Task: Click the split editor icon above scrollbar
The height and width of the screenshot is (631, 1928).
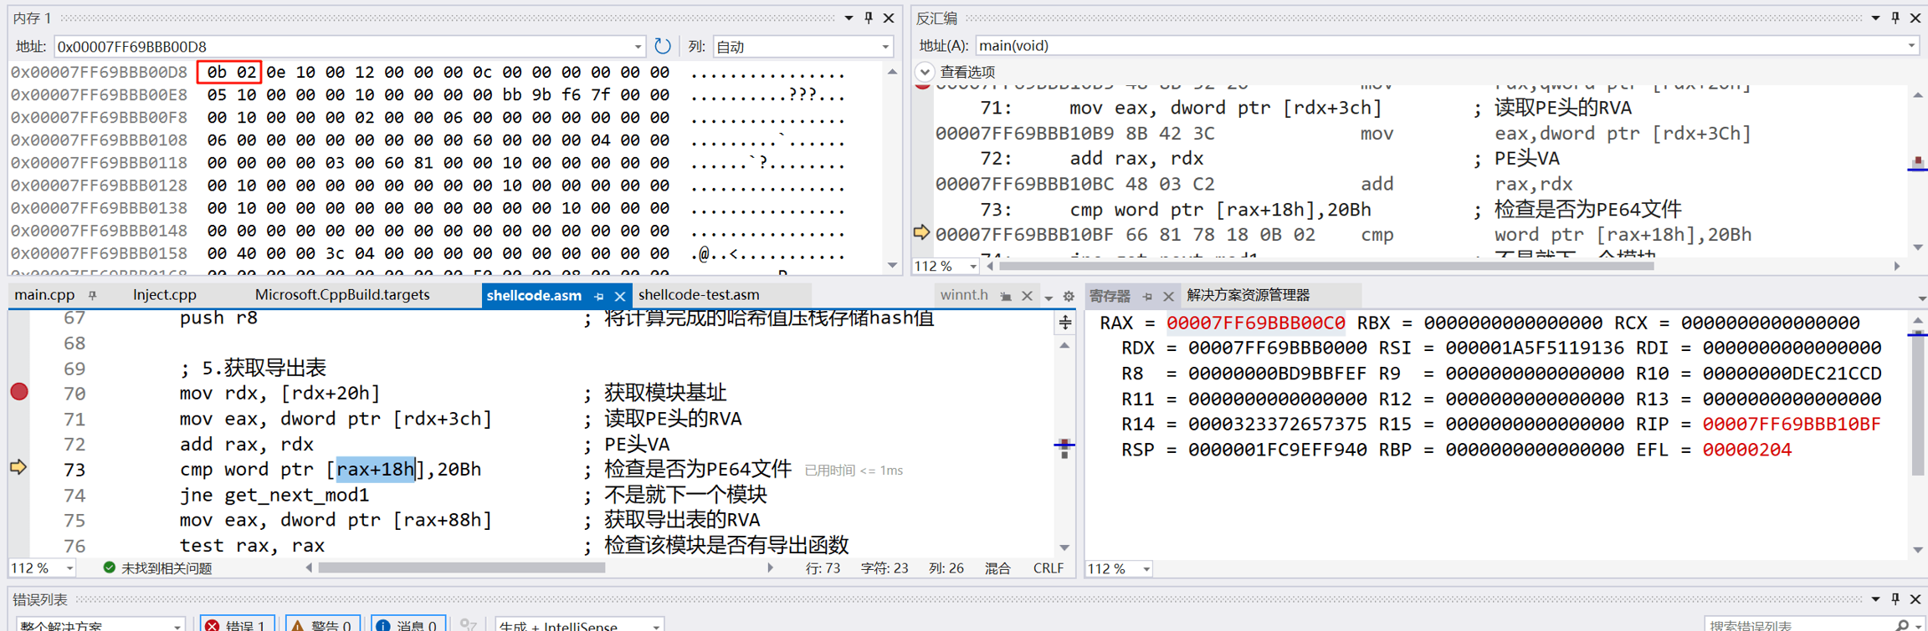Action: [x=1064, y=323]
